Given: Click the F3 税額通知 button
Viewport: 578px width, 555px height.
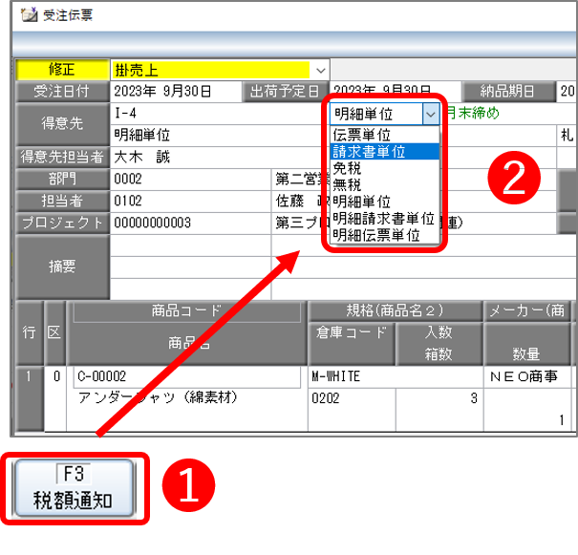Looking at the screenshot, I should (74, 488).
